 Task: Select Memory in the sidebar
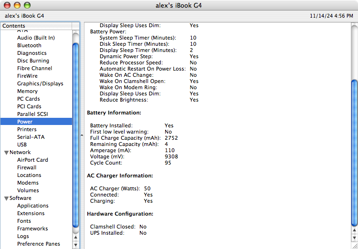[x=27, y=91]
